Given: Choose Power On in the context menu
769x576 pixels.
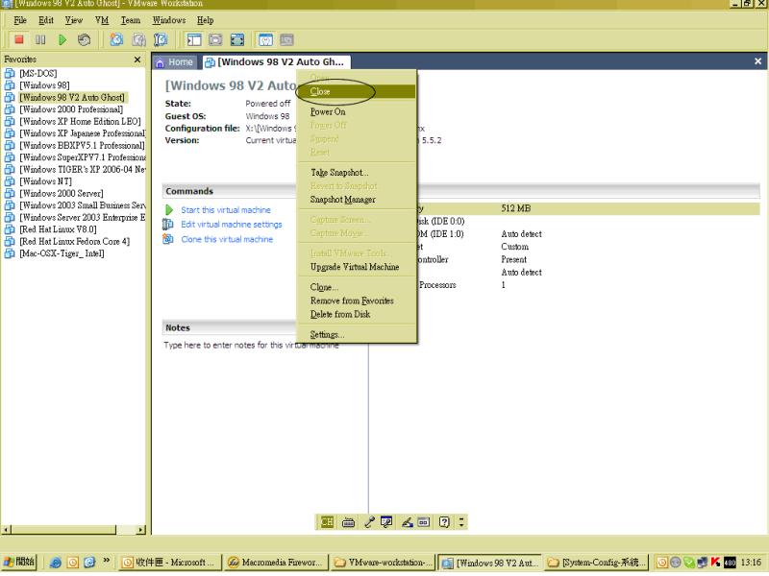Looking at the screenshot, I should [357, 111].
